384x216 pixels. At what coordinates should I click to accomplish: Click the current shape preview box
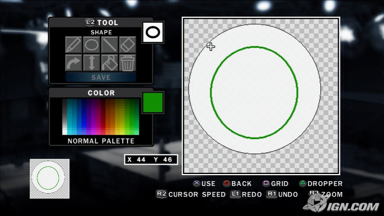pyautogui.click(x=153, y=32)
